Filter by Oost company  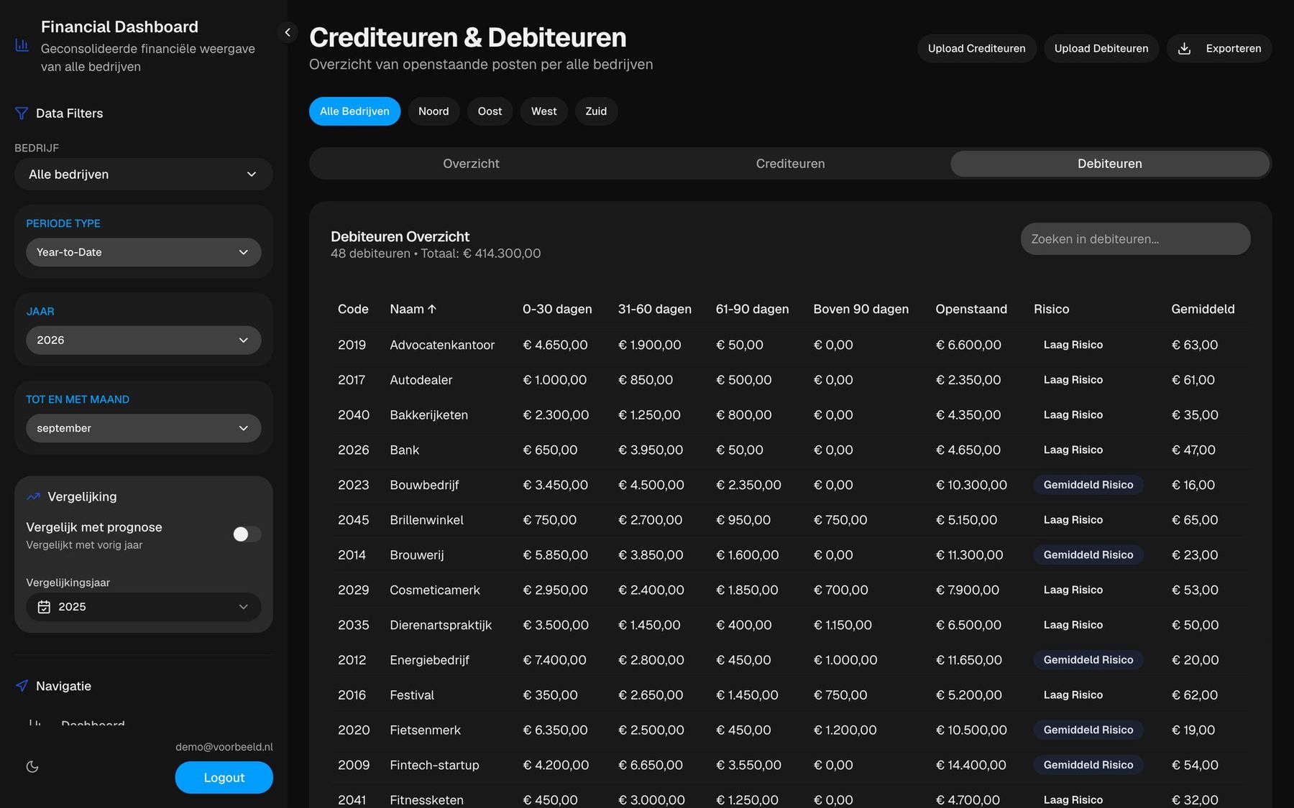coord(490,111)
